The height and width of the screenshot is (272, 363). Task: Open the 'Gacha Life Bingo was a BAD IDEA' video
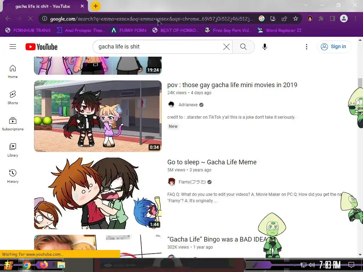click(217, 239)
